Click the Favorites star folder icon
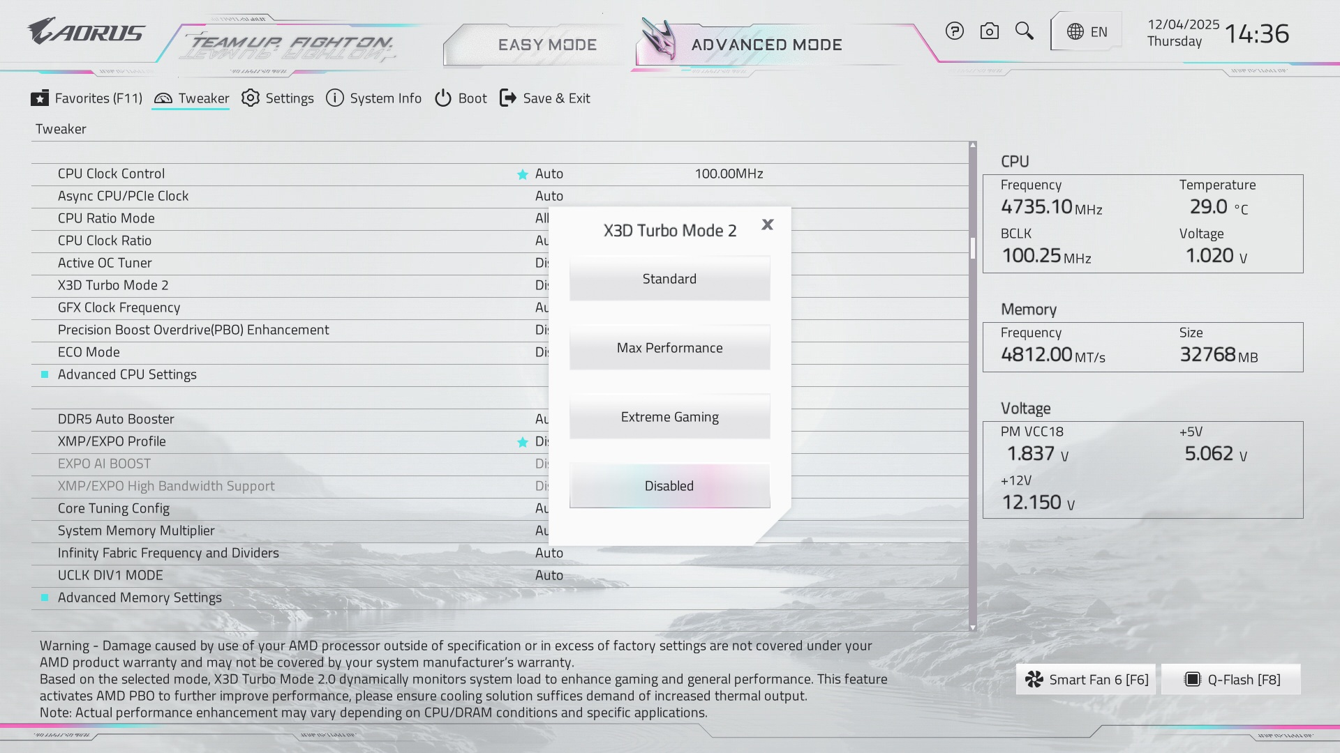The width and height of the screenshot is (1340, 753). (40, 98)
